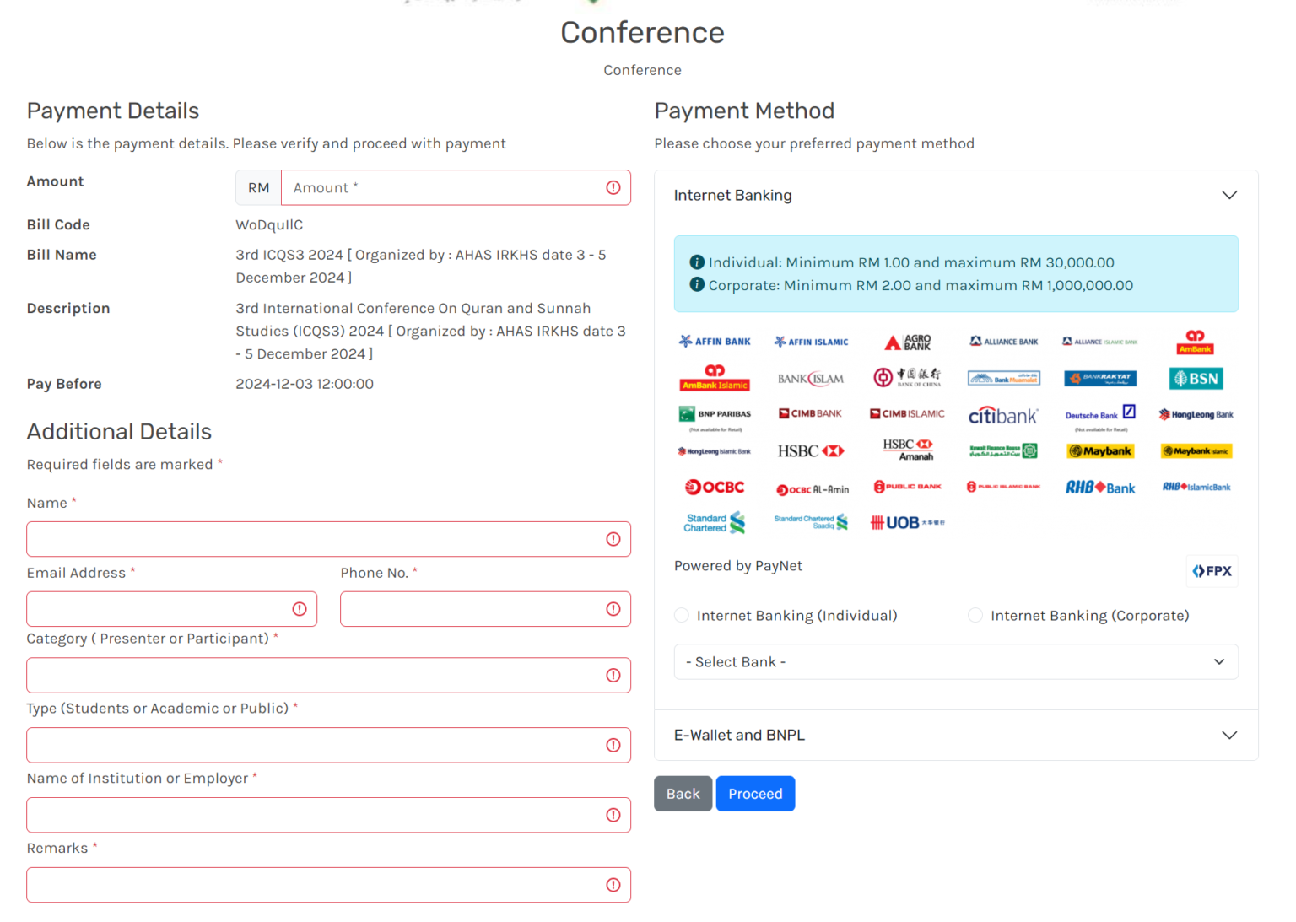Screen dimensions: 1296x922
Task: Click the Agro Bank logo
Action: coord(907,342)
